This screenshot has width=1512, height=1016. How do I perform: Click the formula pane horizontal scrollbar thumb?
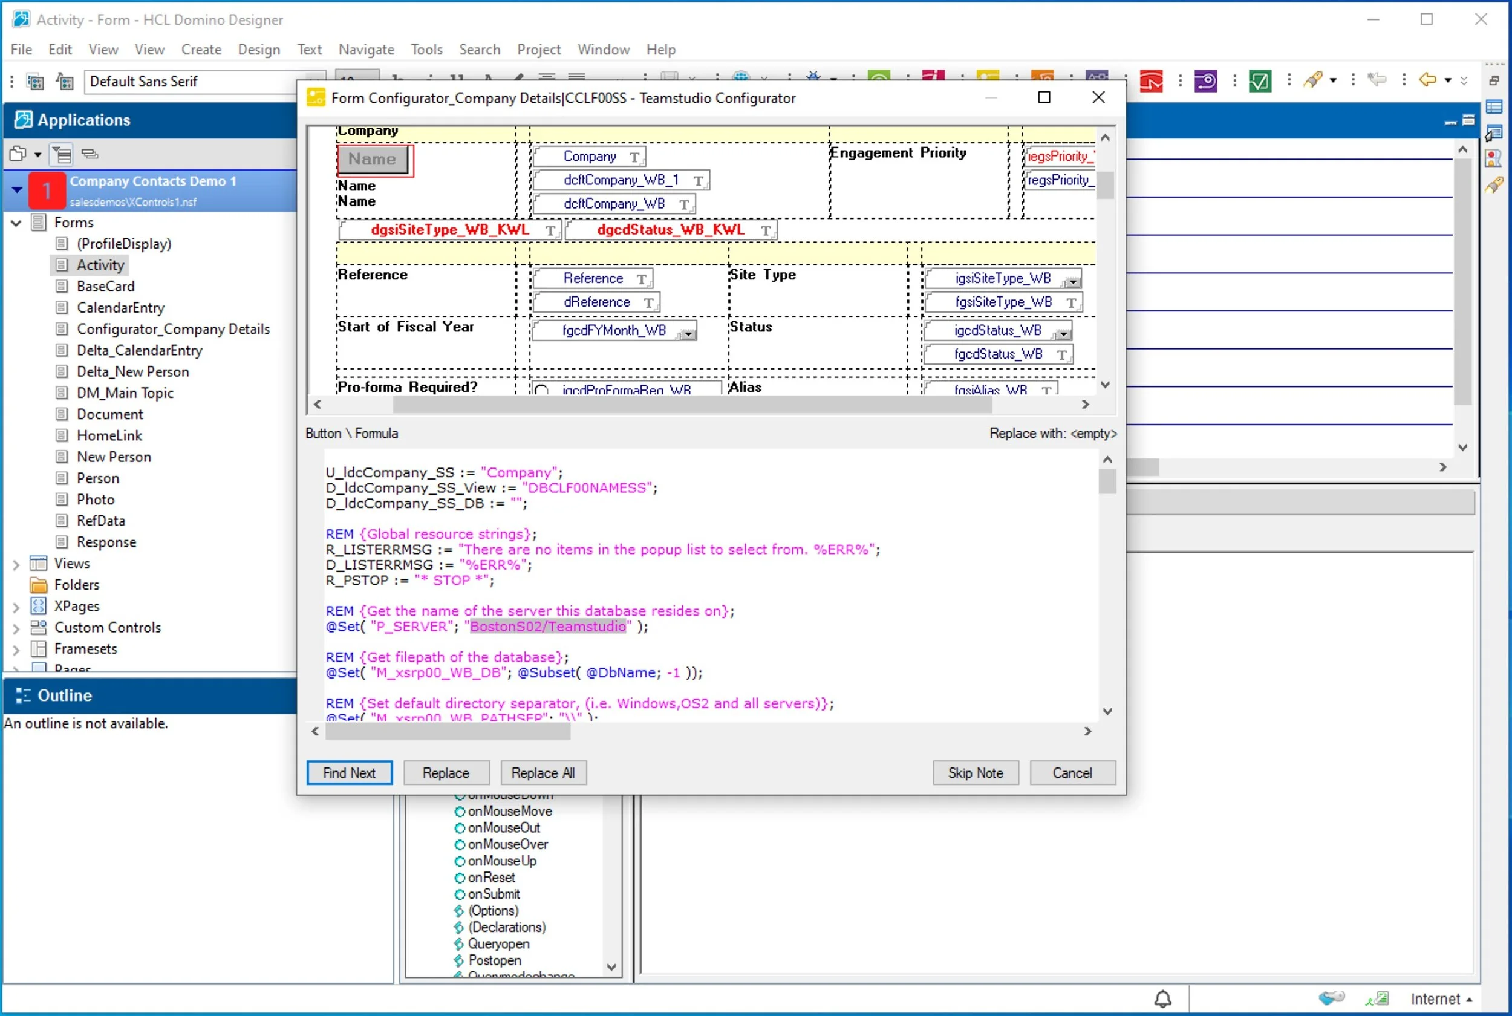coord(447,731)
